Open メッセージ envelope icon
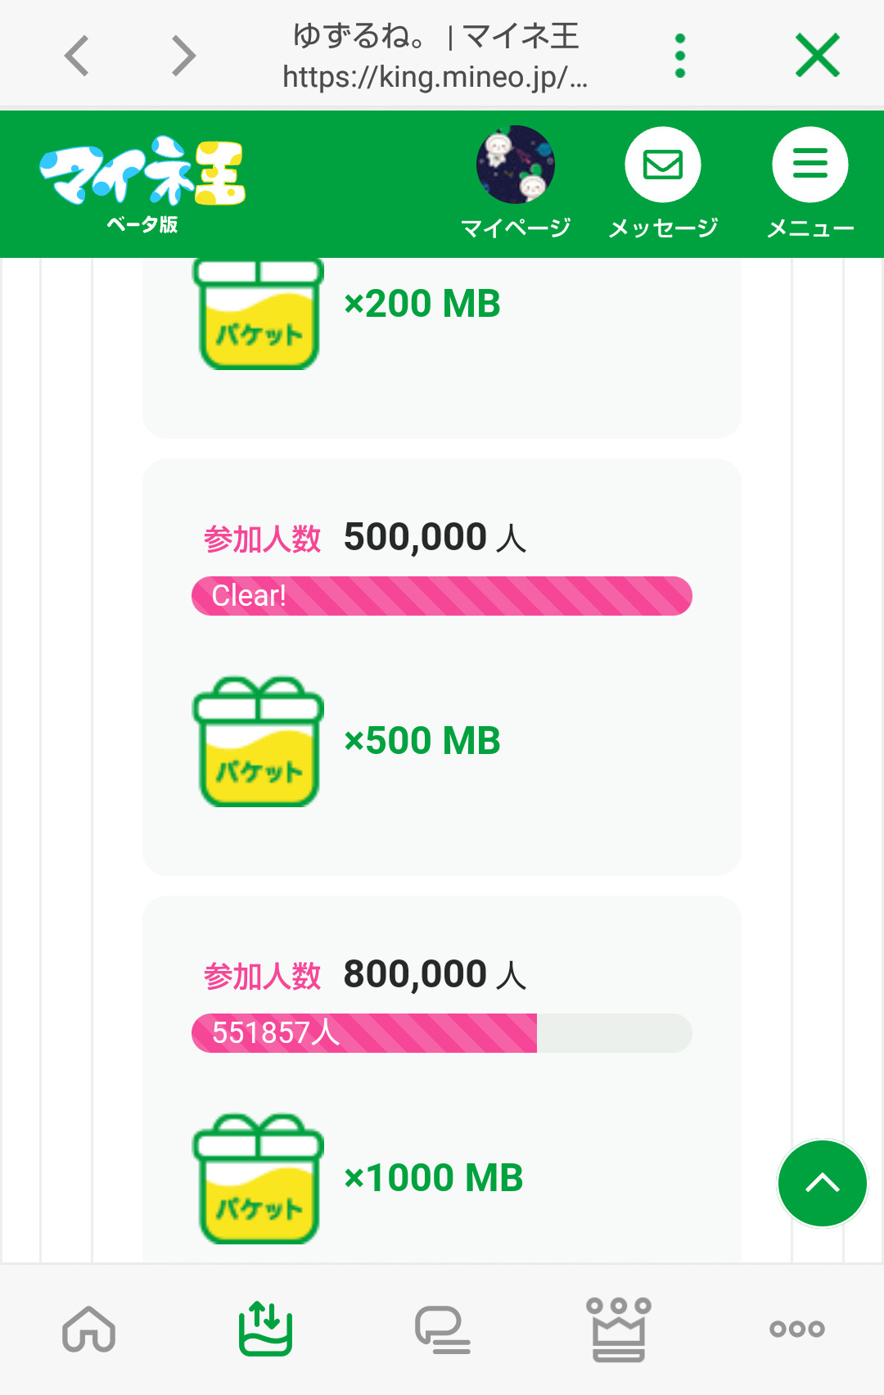 (663, 165)
